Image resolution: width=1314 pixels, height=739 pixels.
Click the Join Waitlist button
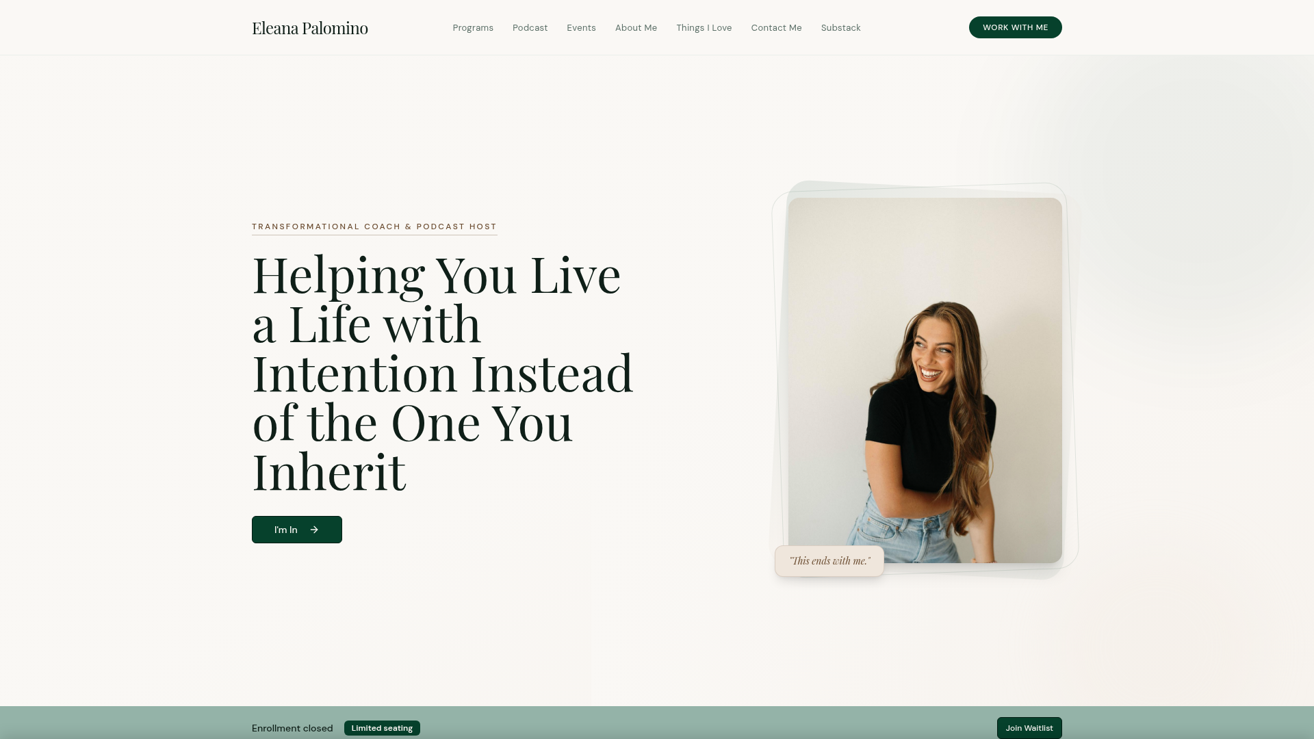[x=1029, y=727]
